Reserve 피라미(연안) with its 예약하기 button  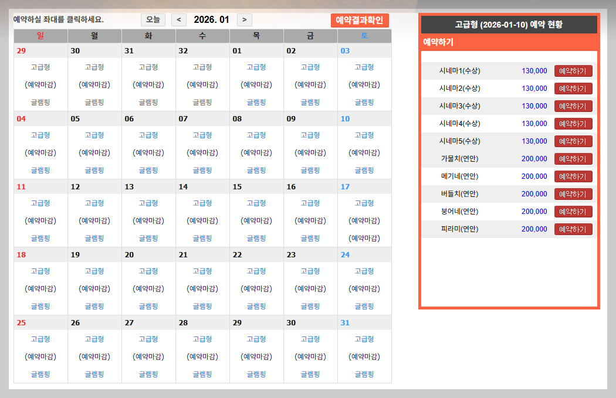point(573,229)
